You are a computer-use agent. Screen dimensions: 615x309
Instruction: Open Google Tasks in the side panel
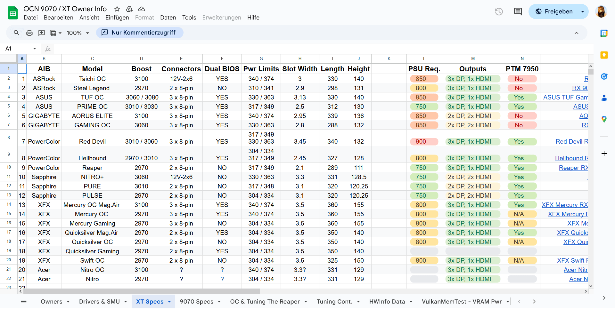[604, 76]
